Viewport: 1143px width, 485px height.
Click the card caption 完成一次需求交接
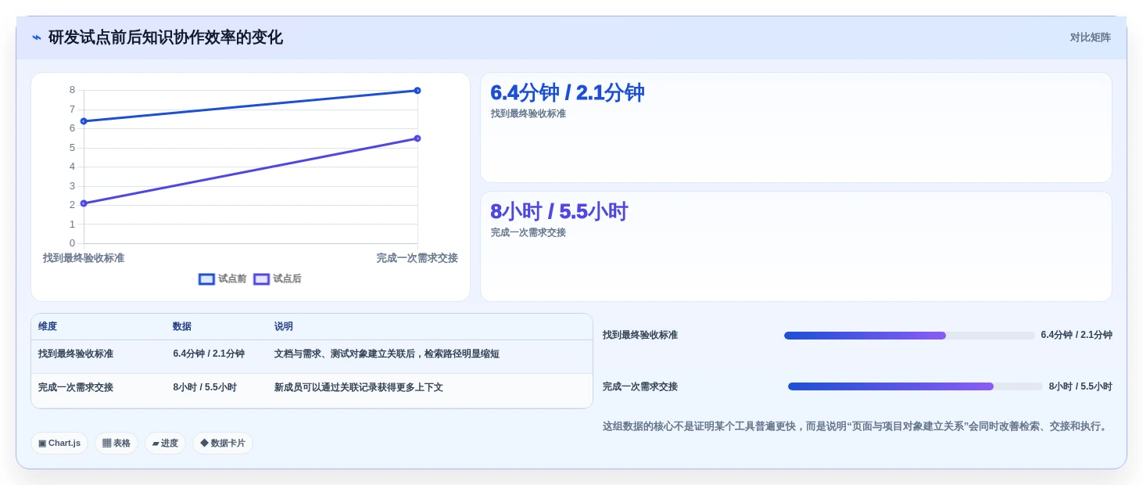click(x=529, y=233)
